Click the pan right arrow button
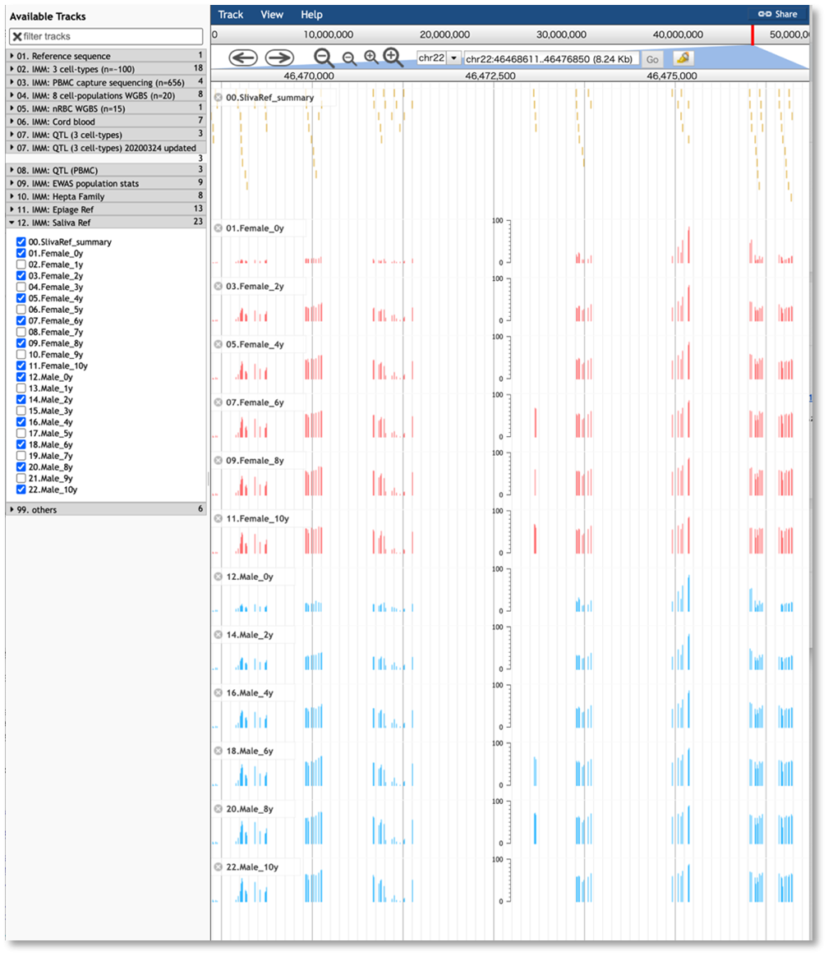Screen dimensions: 828x956 click(279, 57)
